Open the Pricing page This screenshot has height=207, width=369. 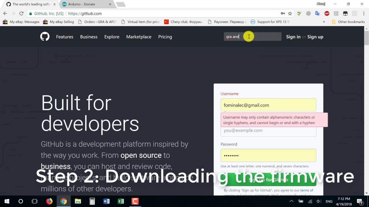pyautogui.click(x=165, y=37)
